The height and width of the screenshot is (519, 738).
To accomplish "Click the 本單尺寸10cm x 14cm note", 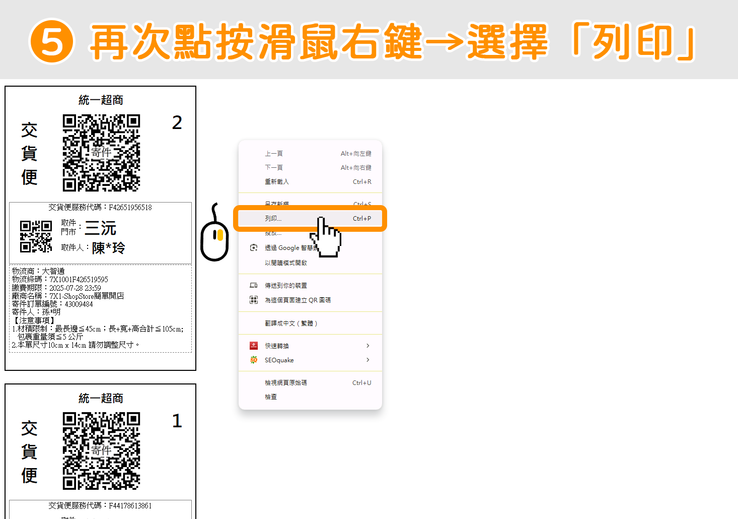I will (x=76, y=345).
